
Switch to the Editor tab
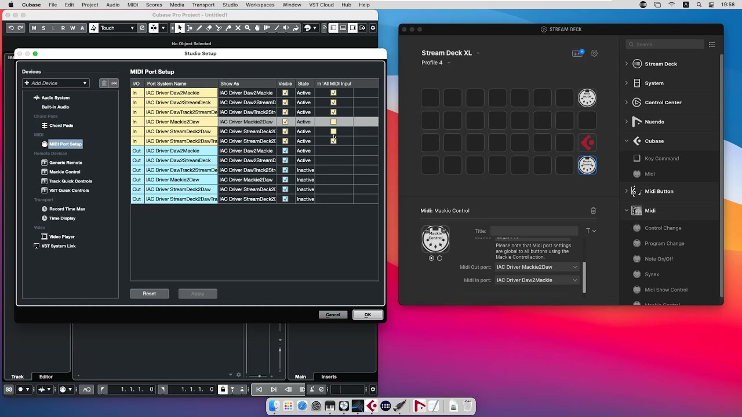[46, 377]
